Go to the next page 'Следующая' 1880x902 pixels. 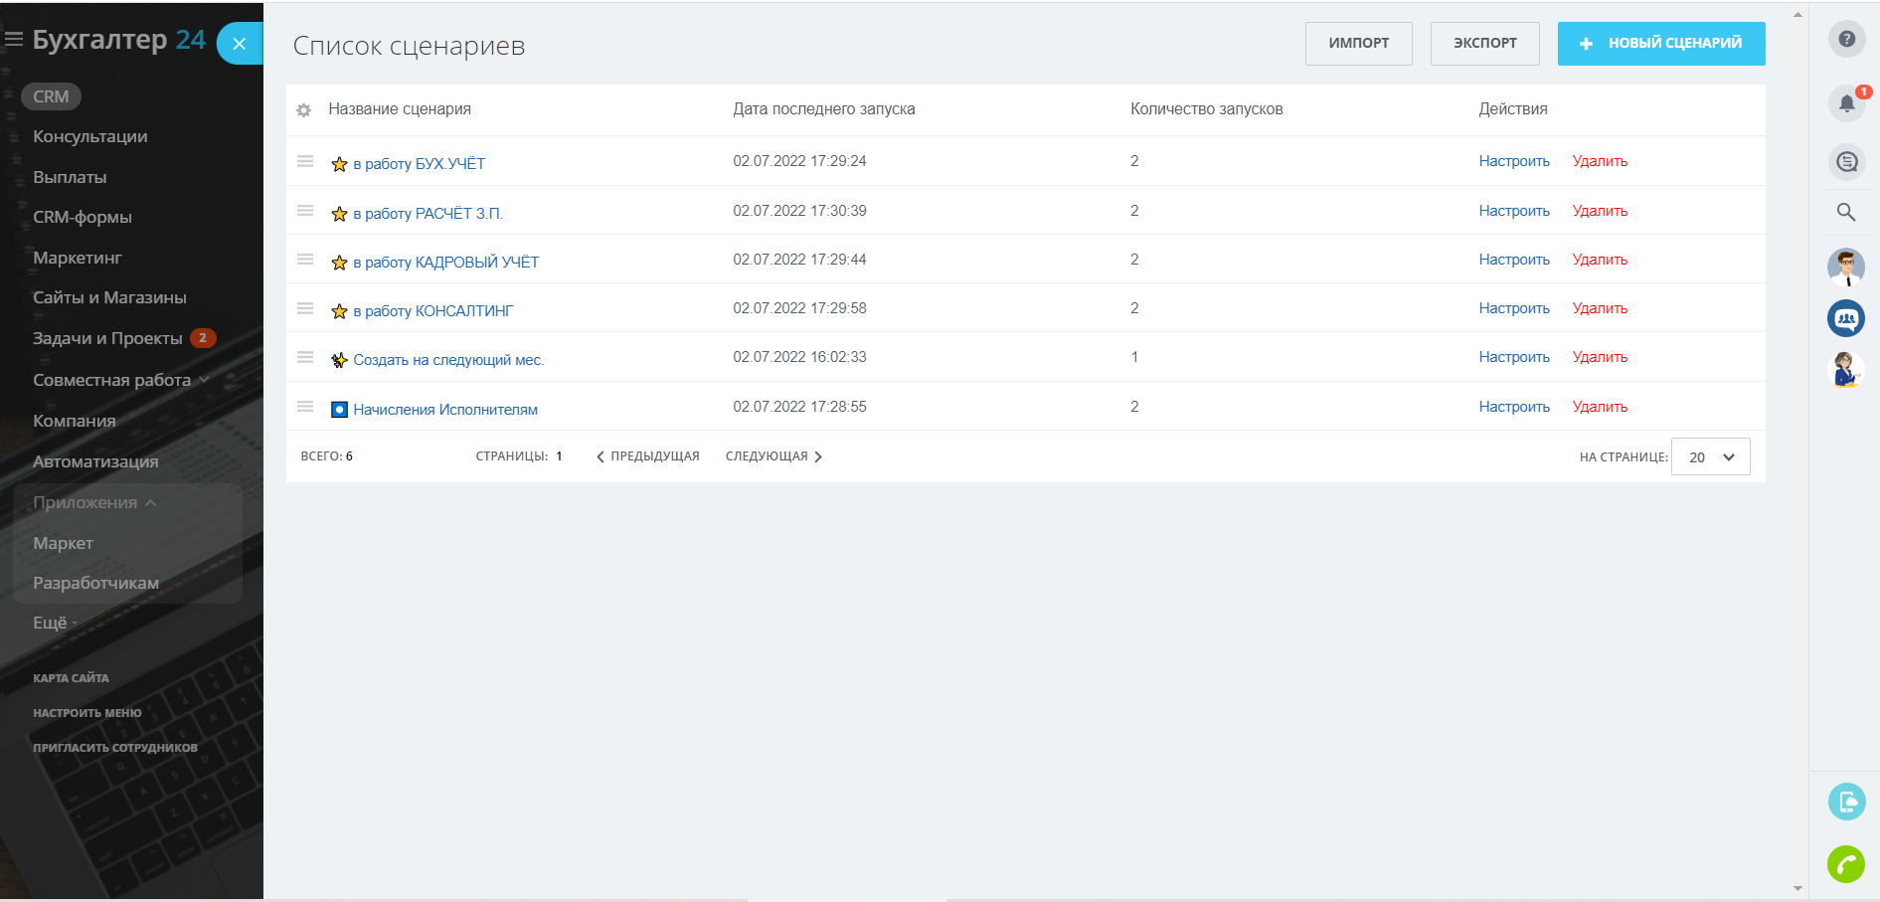773,456
